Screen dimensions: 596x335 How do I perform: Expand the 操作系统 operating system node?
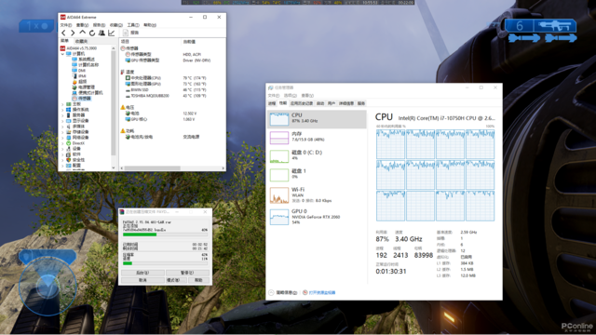pos(62,110)
